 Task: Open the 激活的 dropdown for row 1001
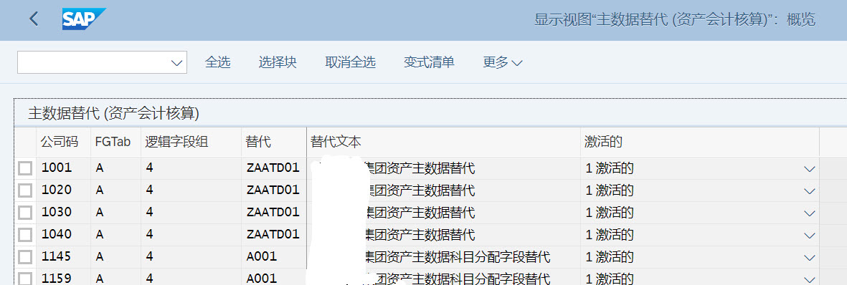[x=809, y=169]
